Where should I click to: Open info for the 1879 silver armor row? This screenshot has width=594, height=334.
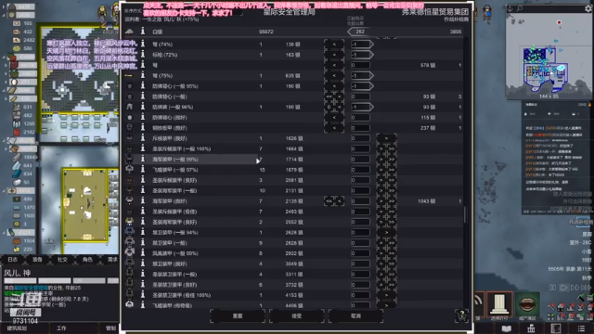(x=143, y=169)
